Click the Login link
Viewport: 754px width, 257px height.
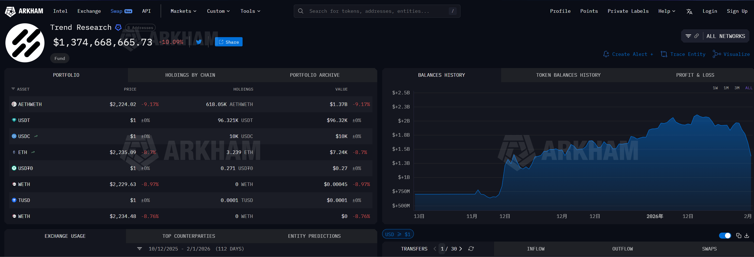tap(710, 11)
